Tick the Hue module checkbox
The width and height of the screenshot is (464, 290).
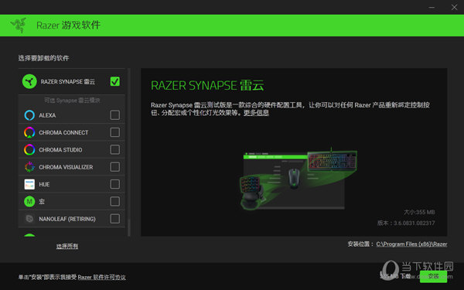coord(114,184)
